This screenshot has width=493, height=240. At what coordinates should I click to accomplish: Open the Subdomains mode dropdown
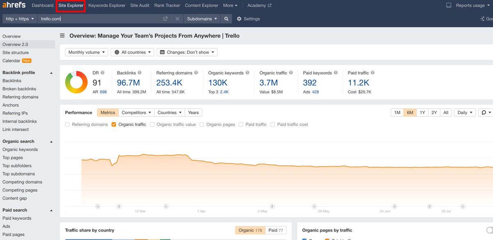(x=202, y=19)
